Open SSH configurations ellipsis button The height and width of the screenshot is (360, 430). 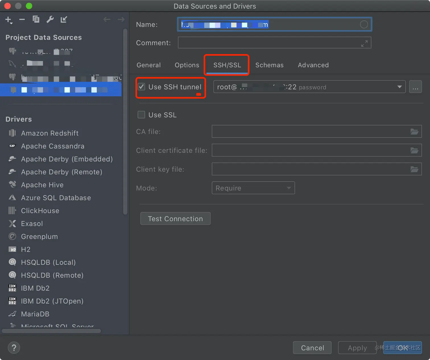tap(415, 87)
